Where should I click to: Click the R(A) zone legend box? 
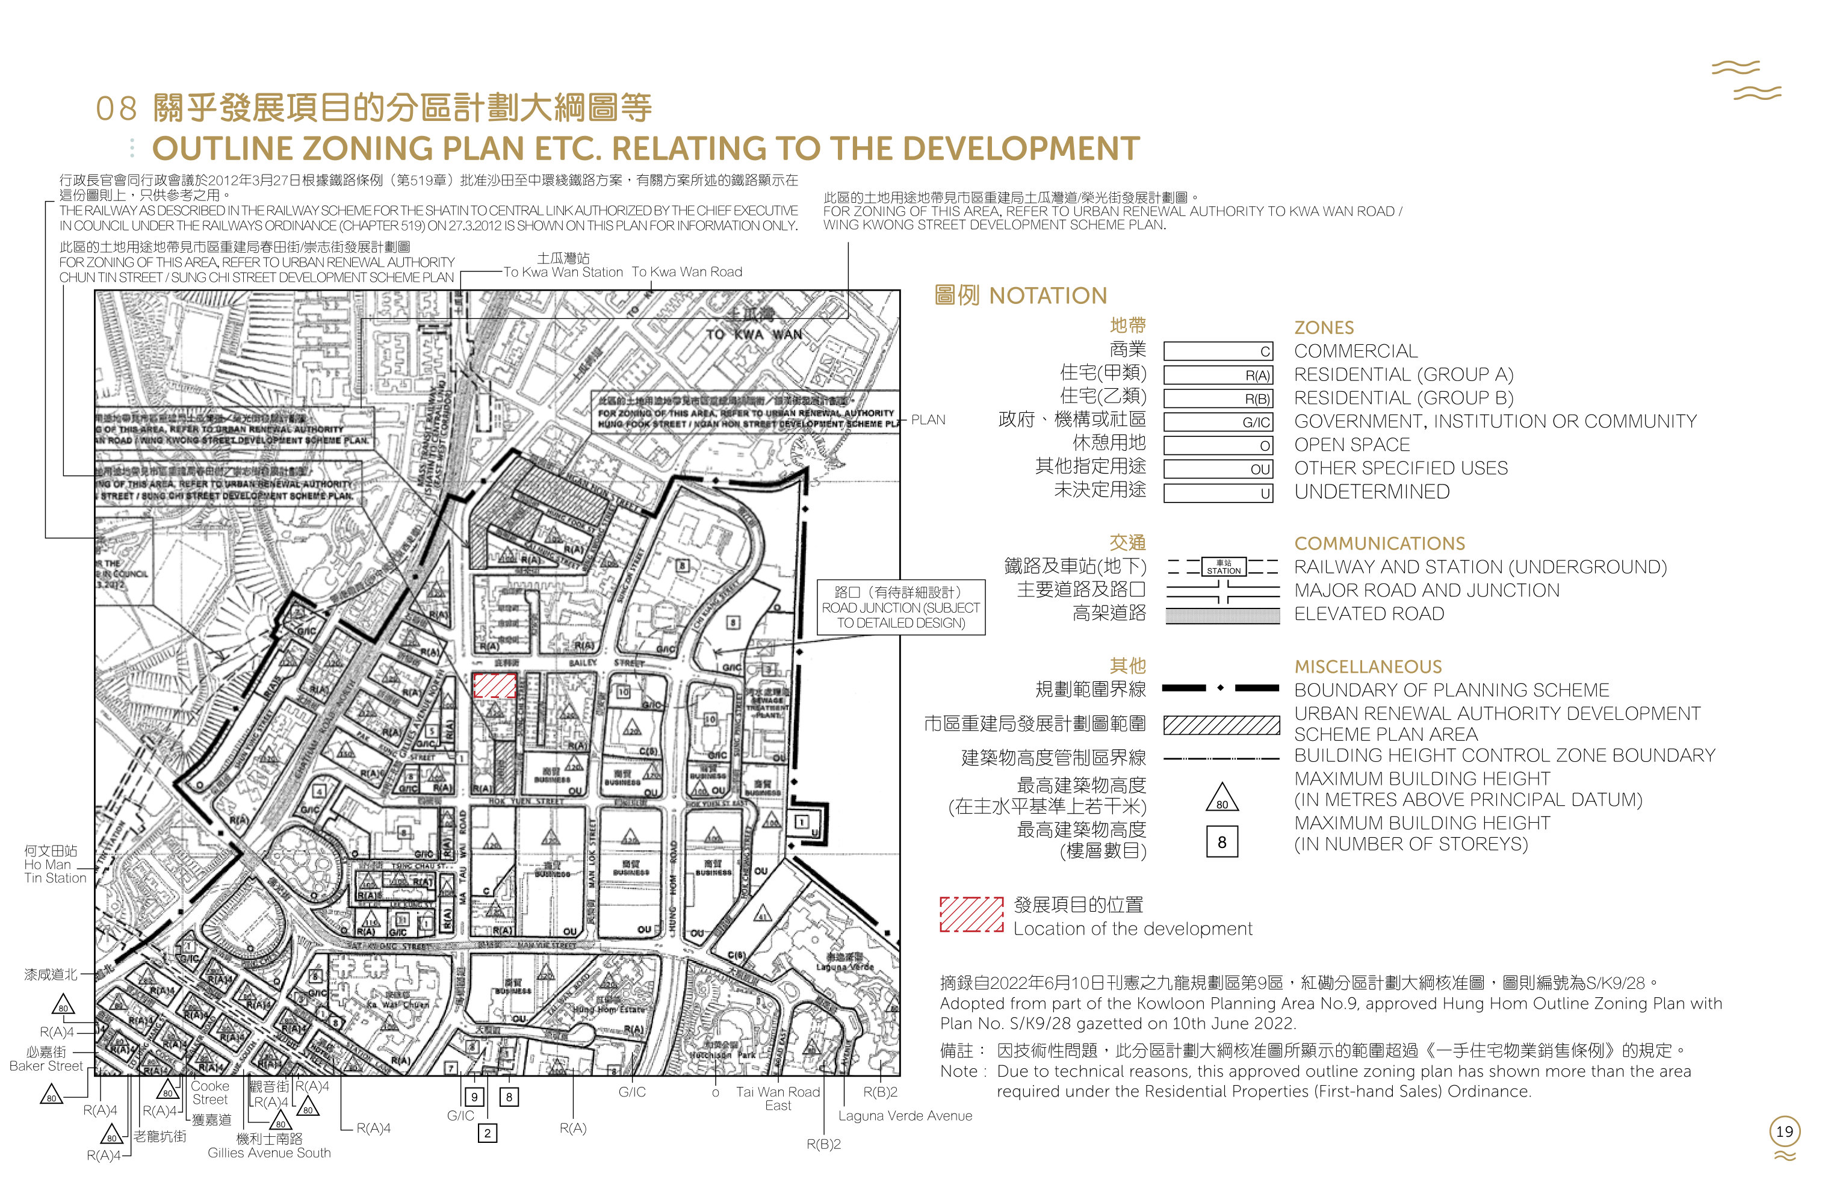[1218, 375]
